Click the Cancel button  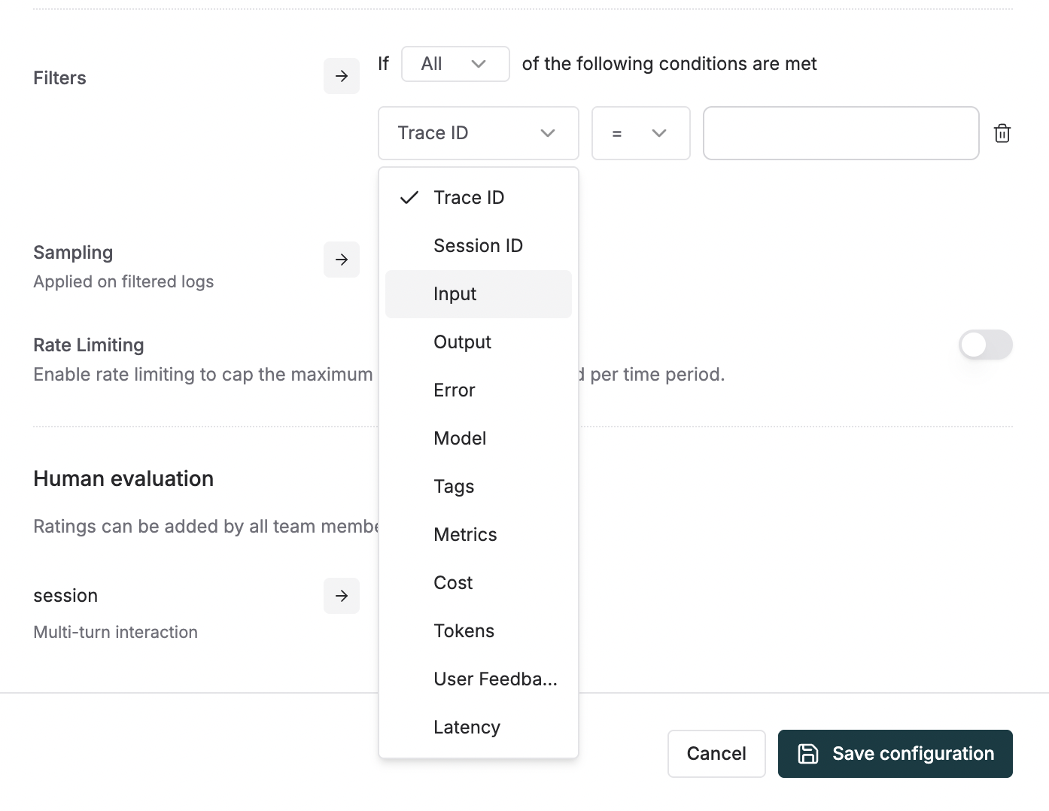point(716,753)
